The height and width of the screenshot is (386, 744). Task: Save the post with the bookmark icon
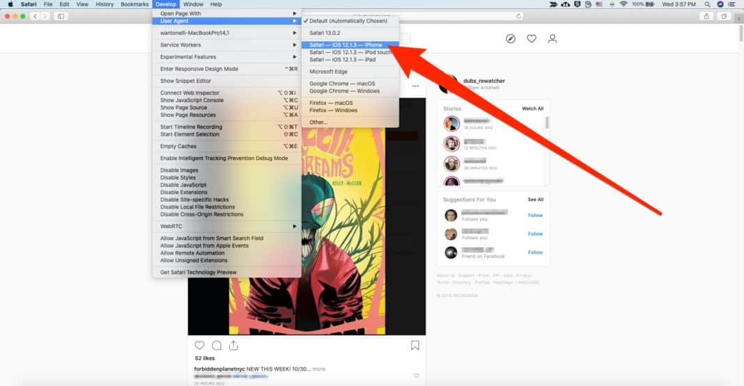[415, 345]
